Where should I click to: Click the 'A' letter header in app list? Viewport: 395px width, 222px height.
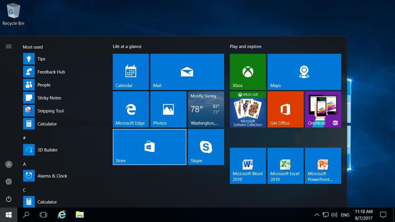point(24,164)
